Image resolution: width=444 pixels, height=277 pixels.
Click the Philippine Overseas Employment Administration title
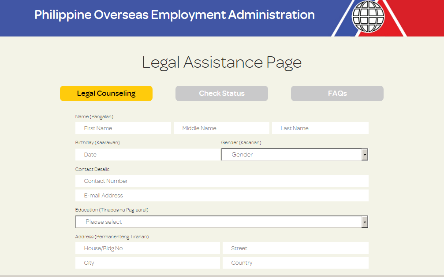tap(175, 15)
